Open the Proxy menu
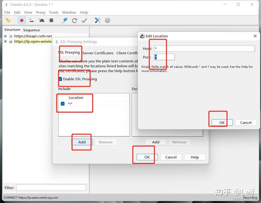 pos(40,13)
